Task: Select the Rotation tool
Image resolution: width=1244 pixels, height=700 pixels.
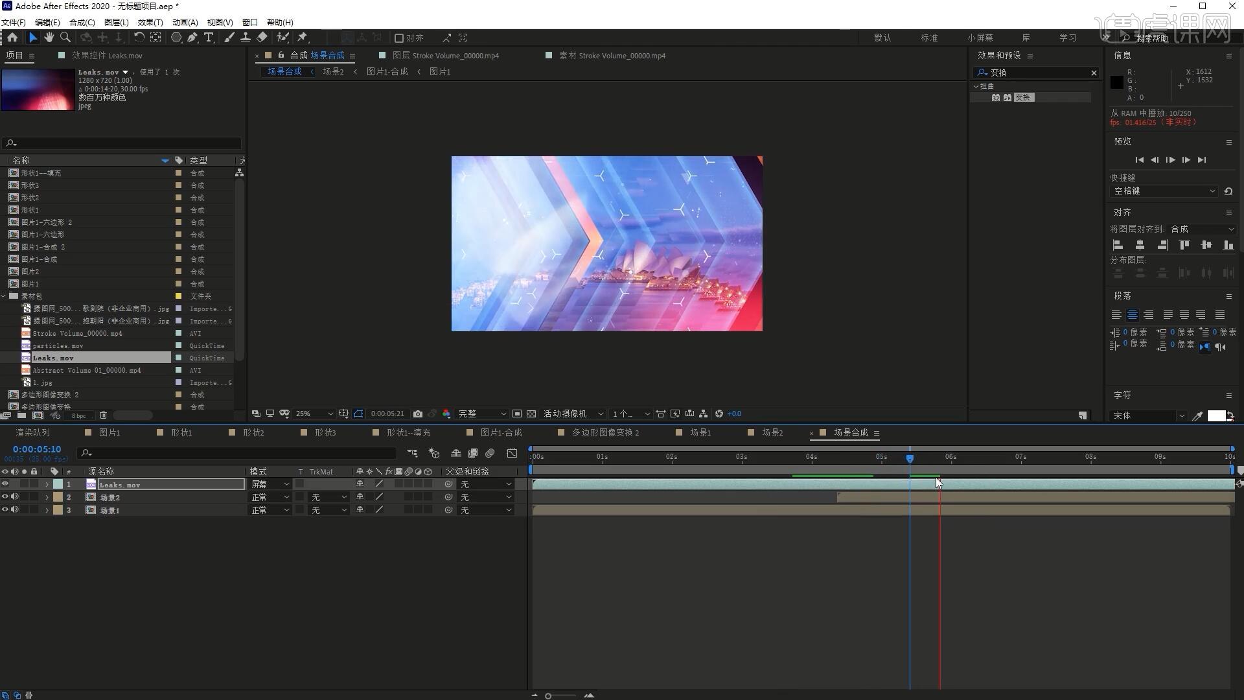Action: pos(139,38)
